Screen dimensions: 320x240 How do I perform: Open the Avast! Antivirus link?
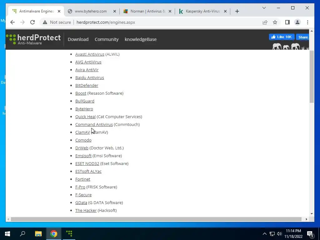coord(90,54)
